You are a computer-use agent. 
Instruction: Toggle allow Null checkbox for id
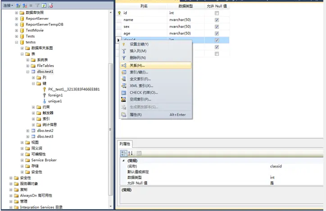(x=217, y=13)
